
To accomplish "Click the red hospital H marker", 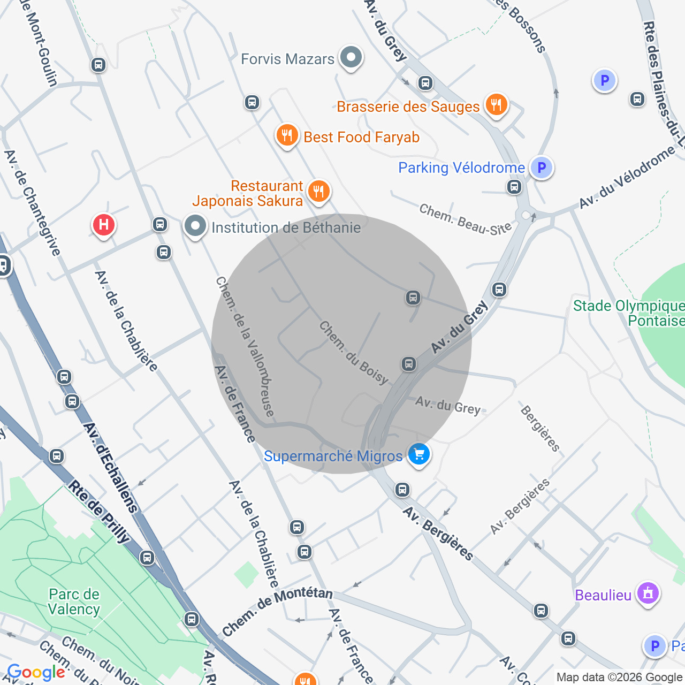I will point(104,225).
